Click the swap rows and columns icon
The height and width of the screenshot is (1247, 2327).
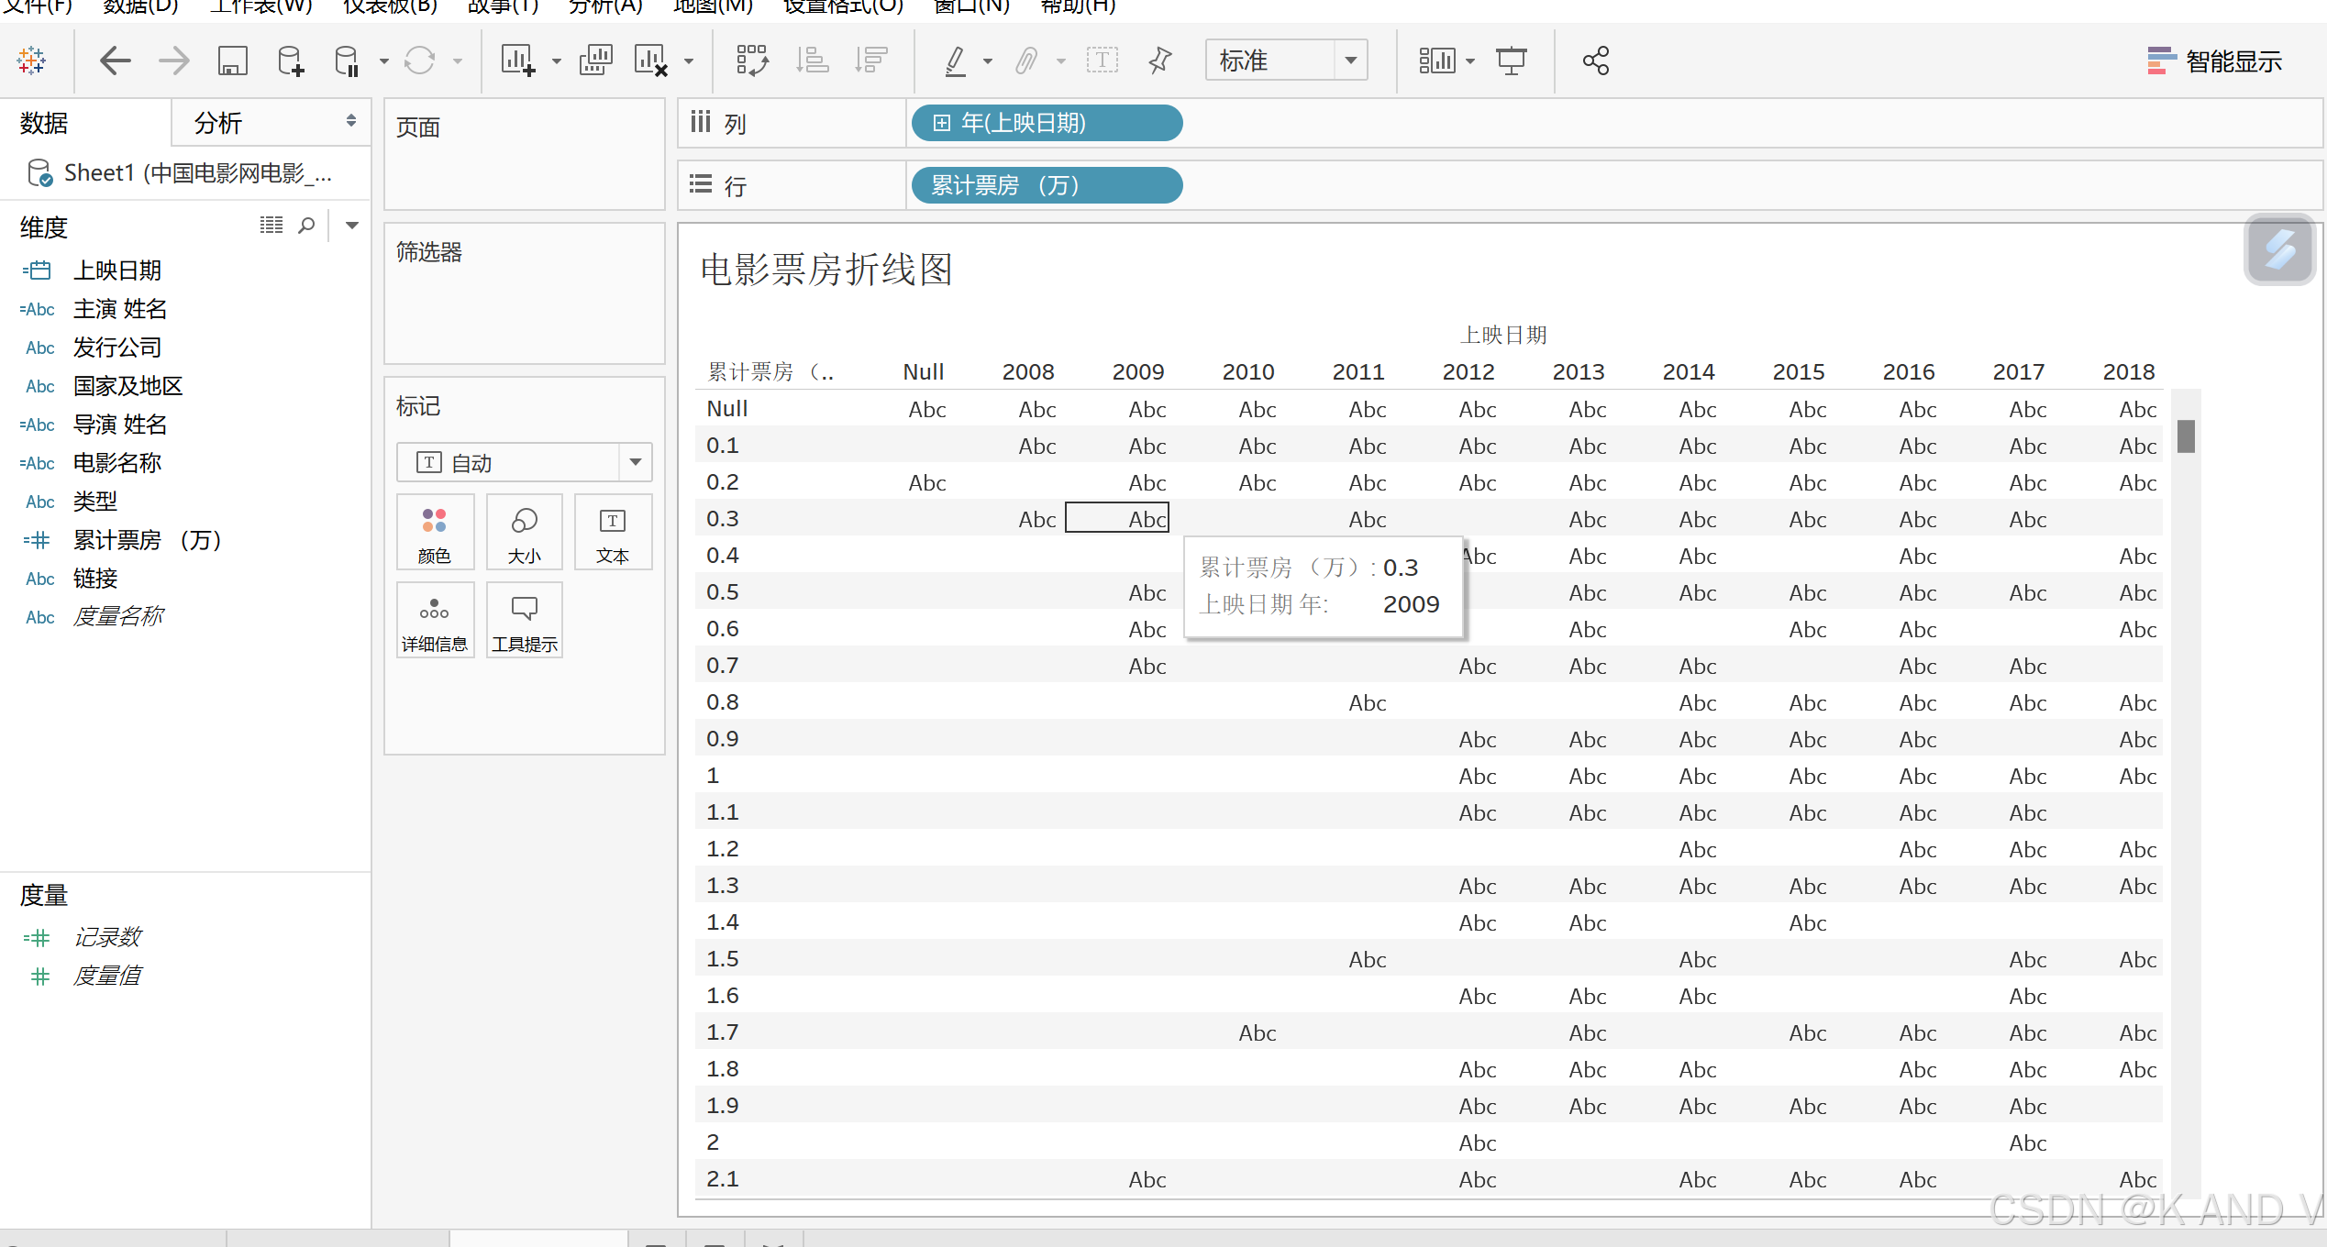click(x=752, y=61)
